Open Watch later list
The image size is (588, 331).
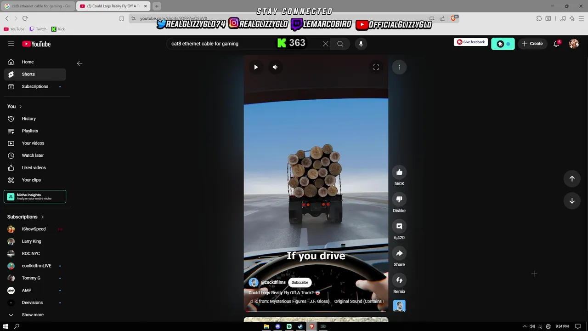point(35,155)
